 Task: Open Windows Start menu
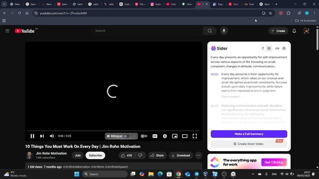pyautogui.click(x=77, y=174)
